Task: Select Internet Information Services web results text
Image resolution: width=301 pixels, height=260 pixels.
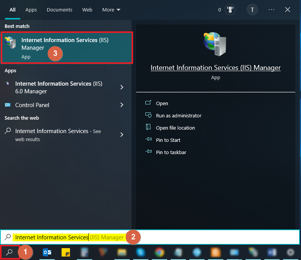Action: pyautogui.click(x=58, y=135)
